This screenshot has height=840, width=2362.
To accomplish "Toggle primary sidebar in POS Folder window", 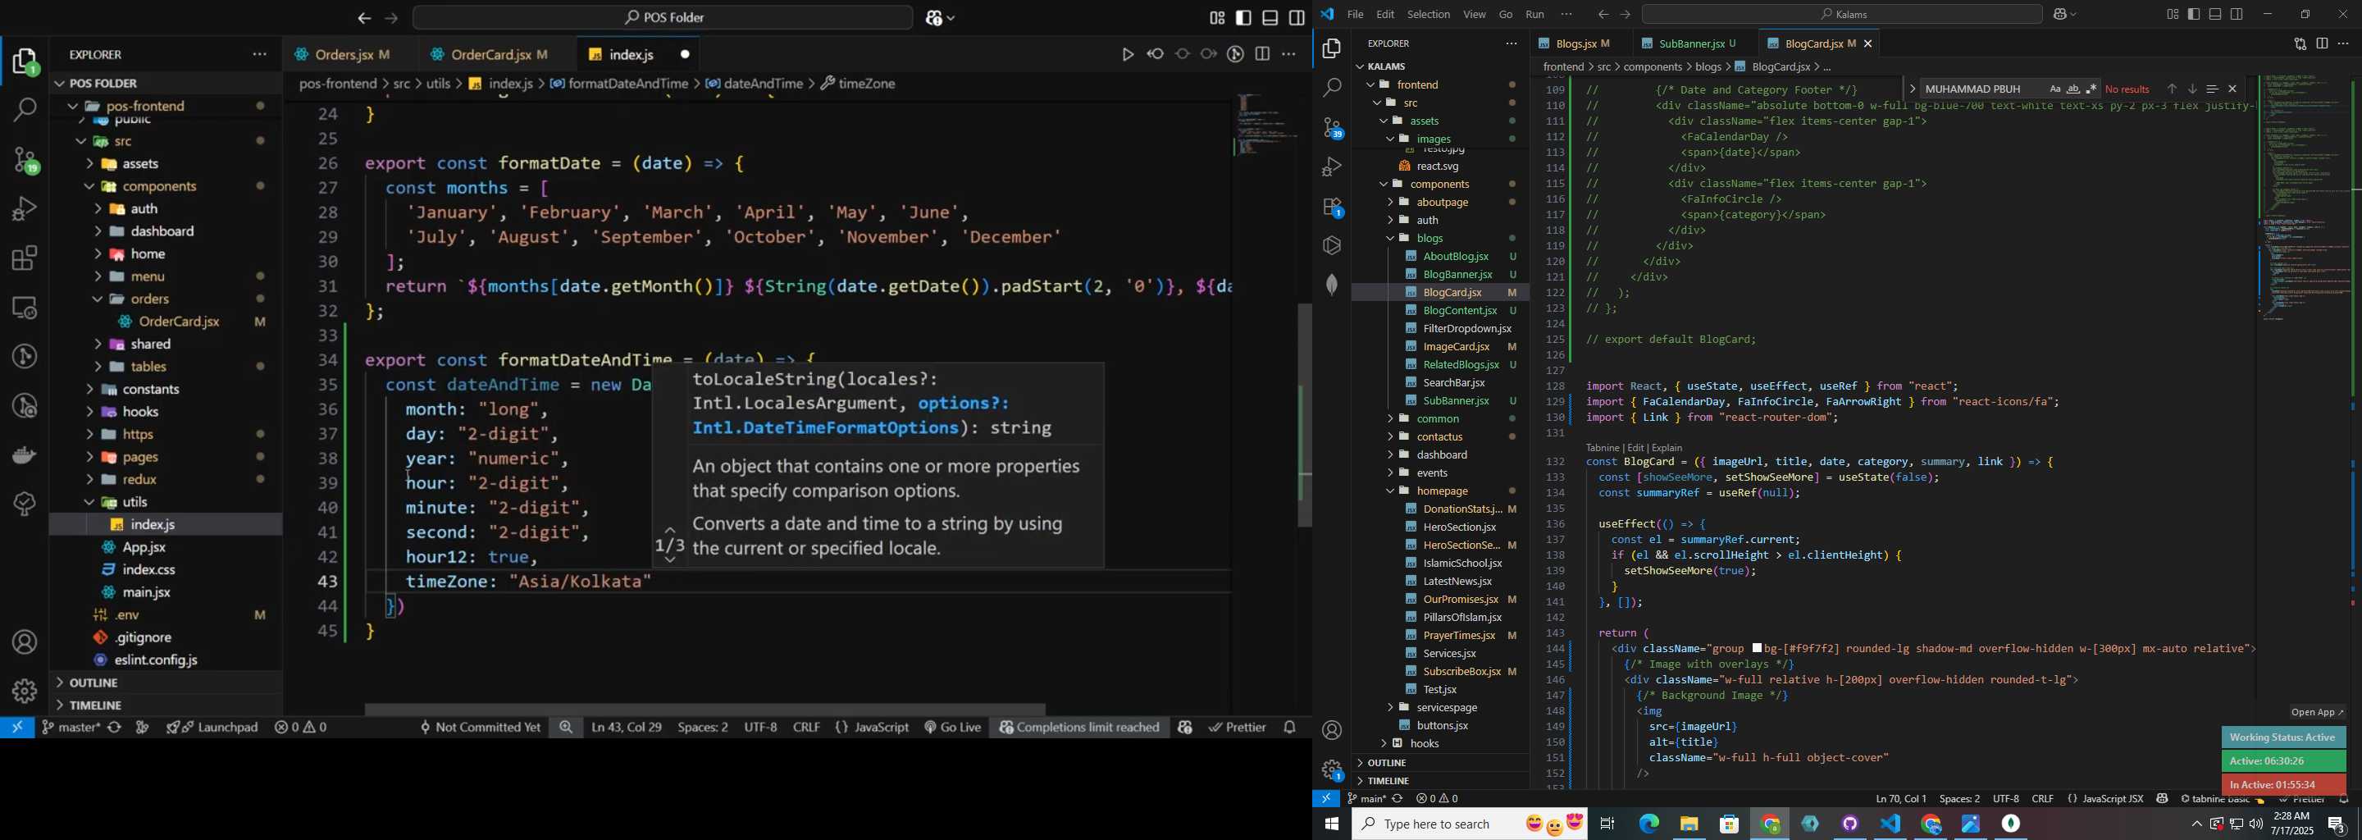I will tap(1244, 18).
